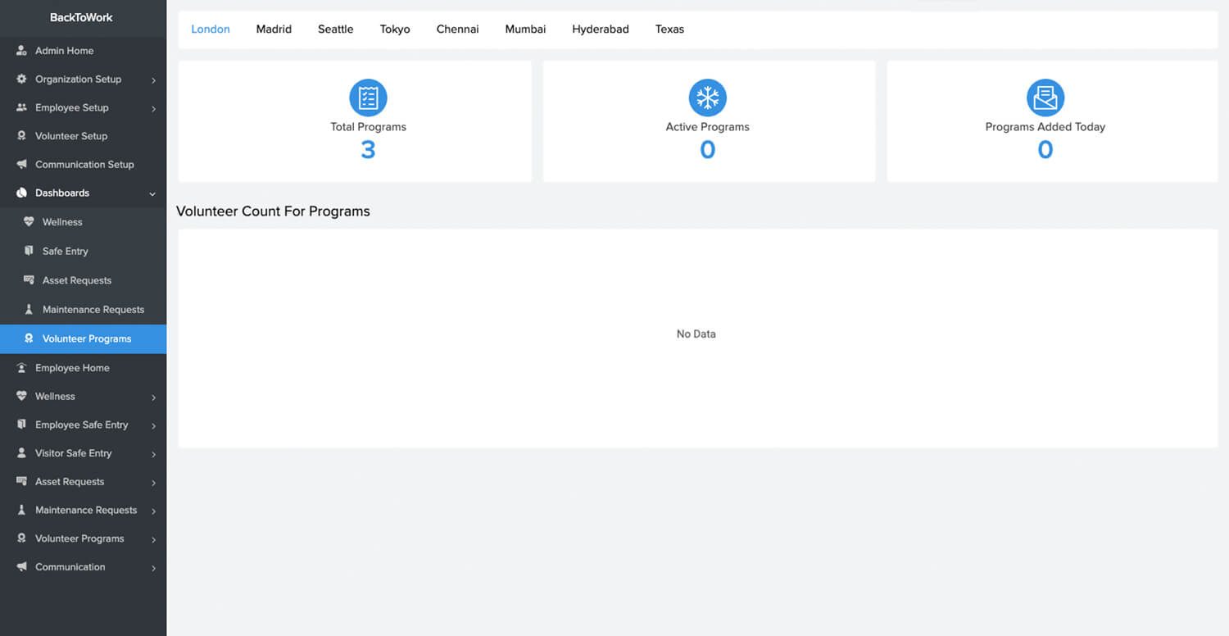Click the Maintenance Requests icon under Dashboards
Screen dimensions: 1229x636
[29, 310]
